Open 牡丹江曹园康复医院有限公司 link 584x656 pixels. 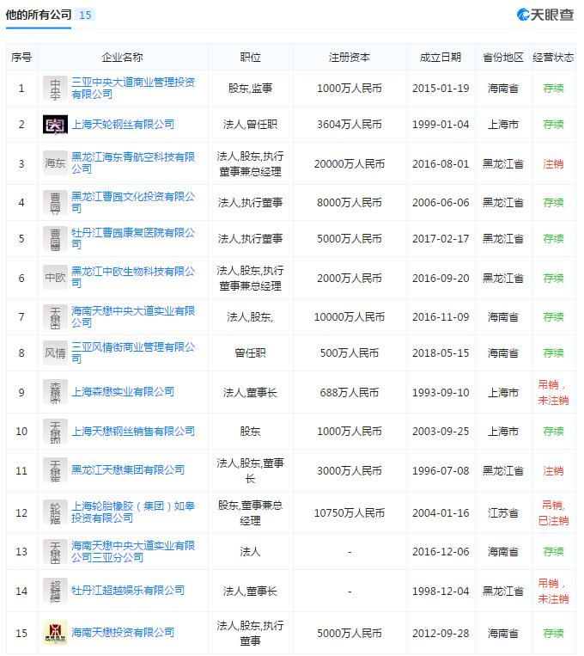[x=133, y=238]
